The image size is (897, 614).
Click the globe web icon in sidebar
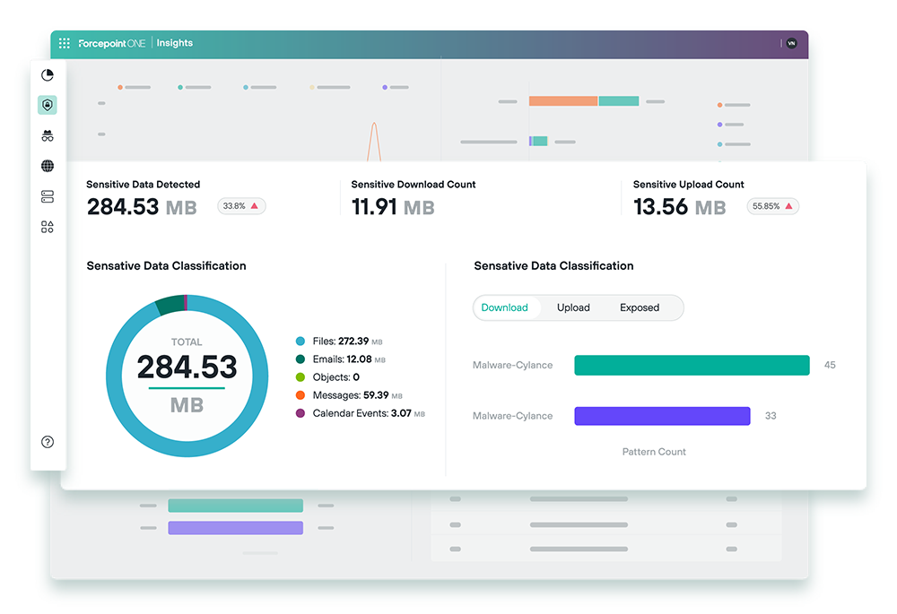[x=48, y=166]
